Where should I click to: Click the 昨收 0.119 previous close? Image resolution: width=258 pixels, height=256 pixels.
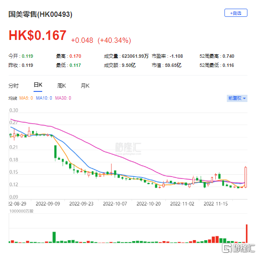[x=21, y=65]
